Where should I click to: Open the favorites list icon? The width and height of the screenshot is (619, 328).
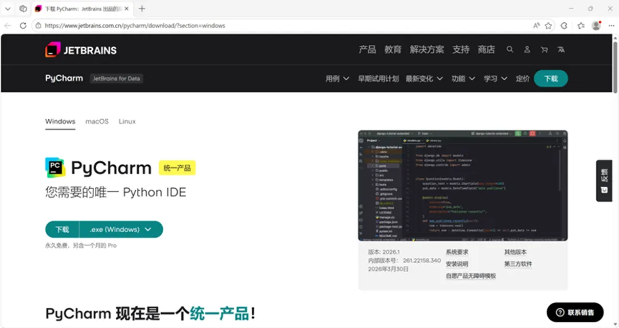click(x=581, y=26)
